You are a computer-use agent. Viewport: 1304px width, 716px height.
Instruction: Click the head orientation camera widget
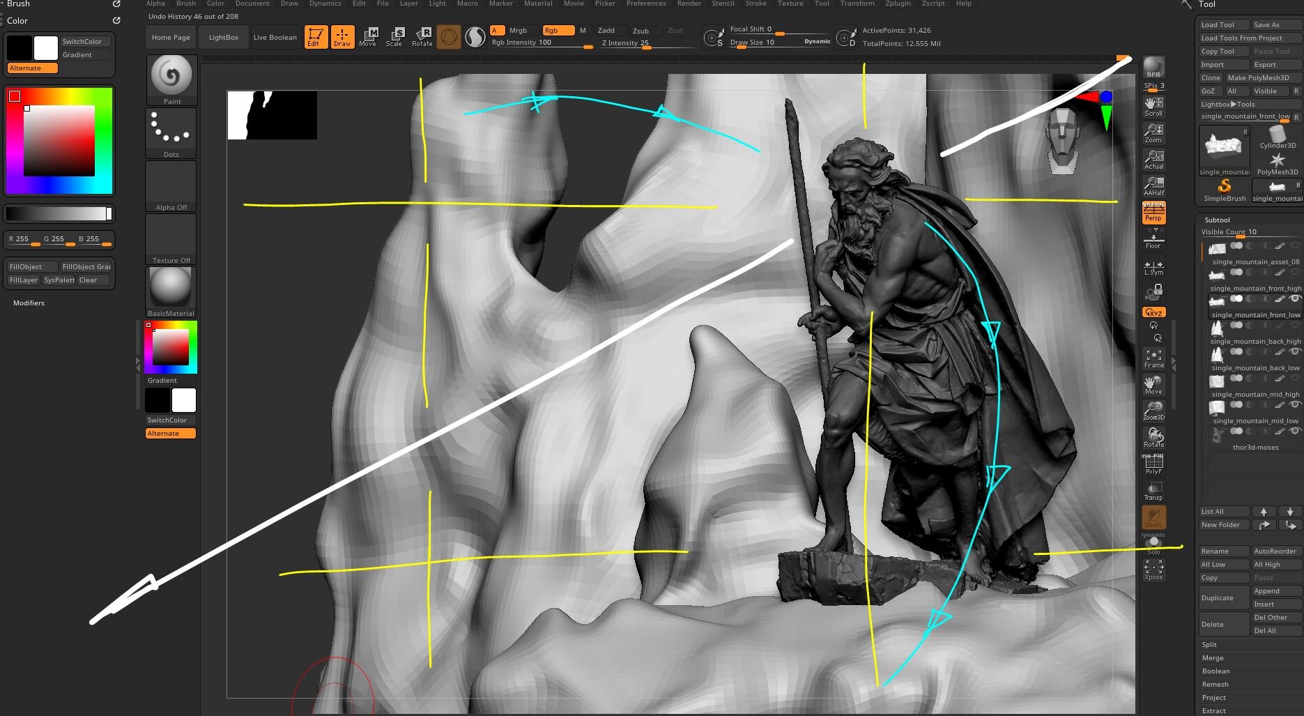pyautogui.click(x=1062, y=141)
